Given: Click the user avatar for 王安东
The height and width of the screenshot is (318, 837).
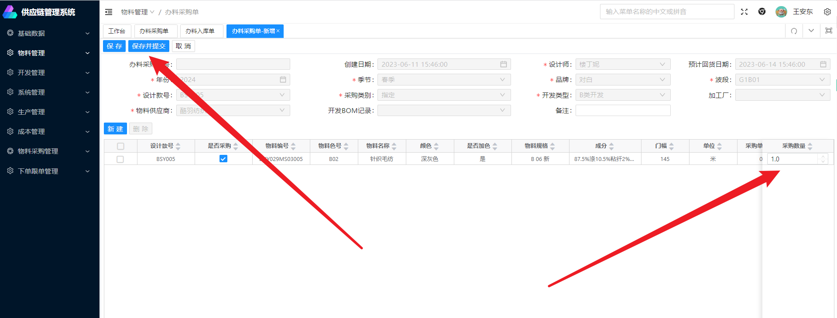Looking at the screenshot, I should (781, 12).
